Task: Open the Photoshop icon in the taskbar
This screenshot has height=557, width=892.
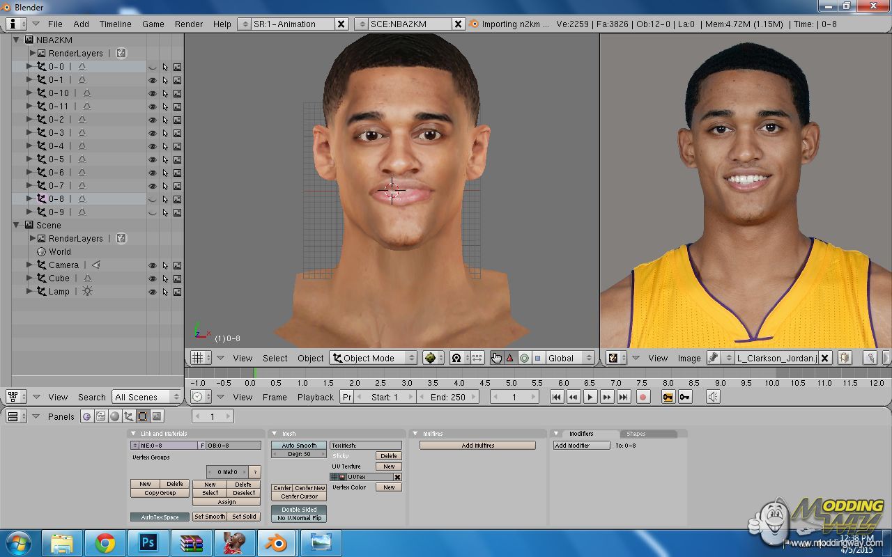Action: click(x=148, y=542)
